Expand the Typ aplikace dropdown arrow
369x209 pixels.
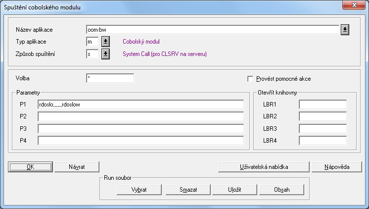tap(105, 42)
